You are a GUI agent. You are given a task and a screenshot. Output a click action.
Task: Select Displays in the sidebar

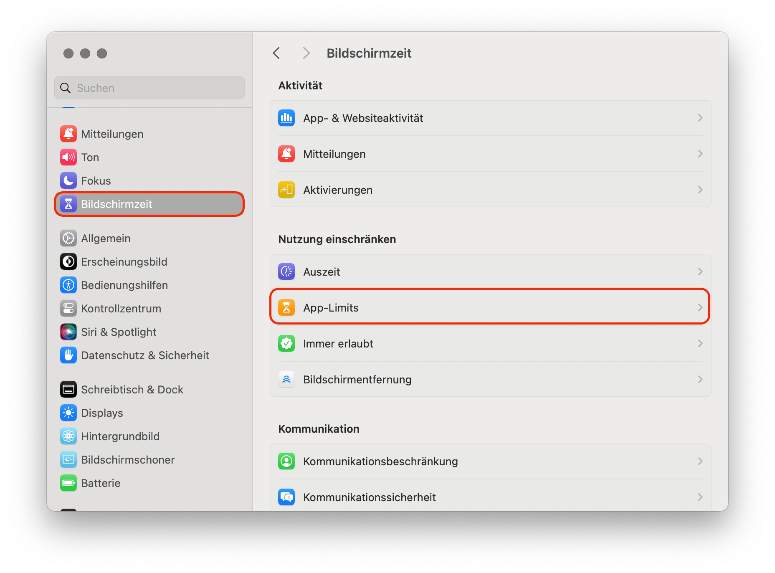[x=149, y=413]
